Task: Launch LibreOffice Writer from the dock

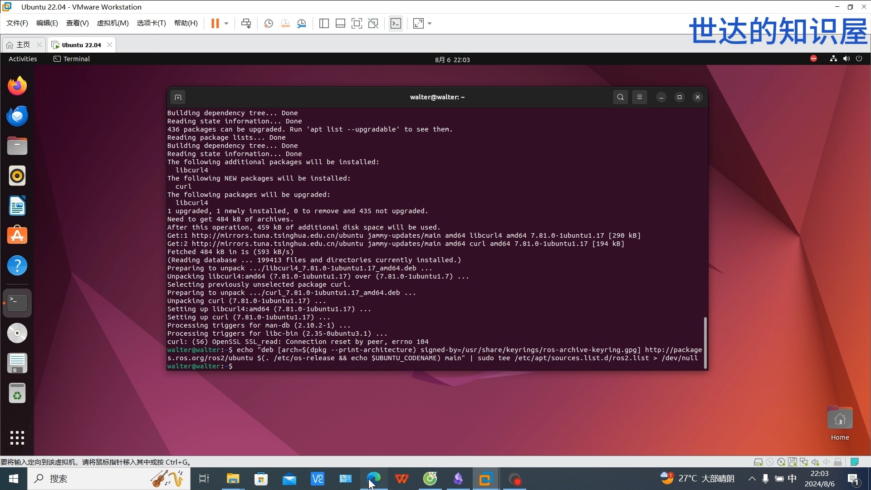Action: tap(17, 206)
